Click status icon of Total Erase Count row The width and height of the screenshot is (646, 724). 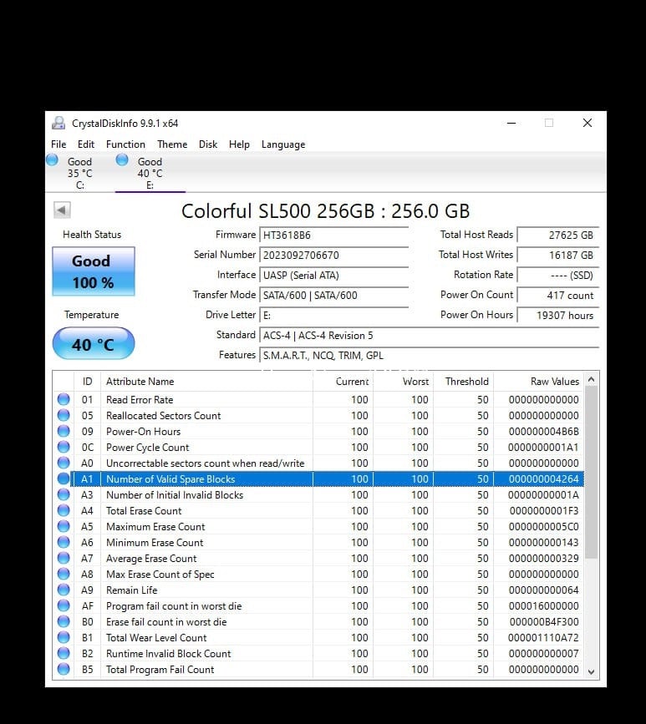point(64,510)
